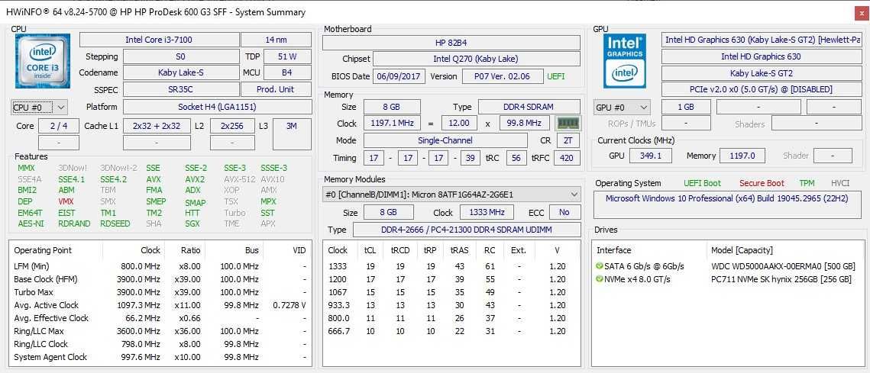Click the Secure Boot status label

tap(762, 183)
